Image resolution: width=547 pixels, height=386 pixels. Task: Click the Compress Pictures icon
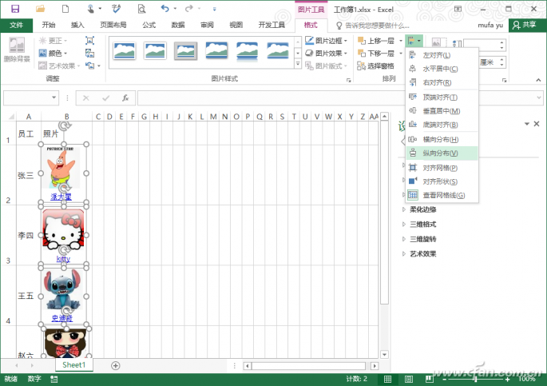[89, 41]
